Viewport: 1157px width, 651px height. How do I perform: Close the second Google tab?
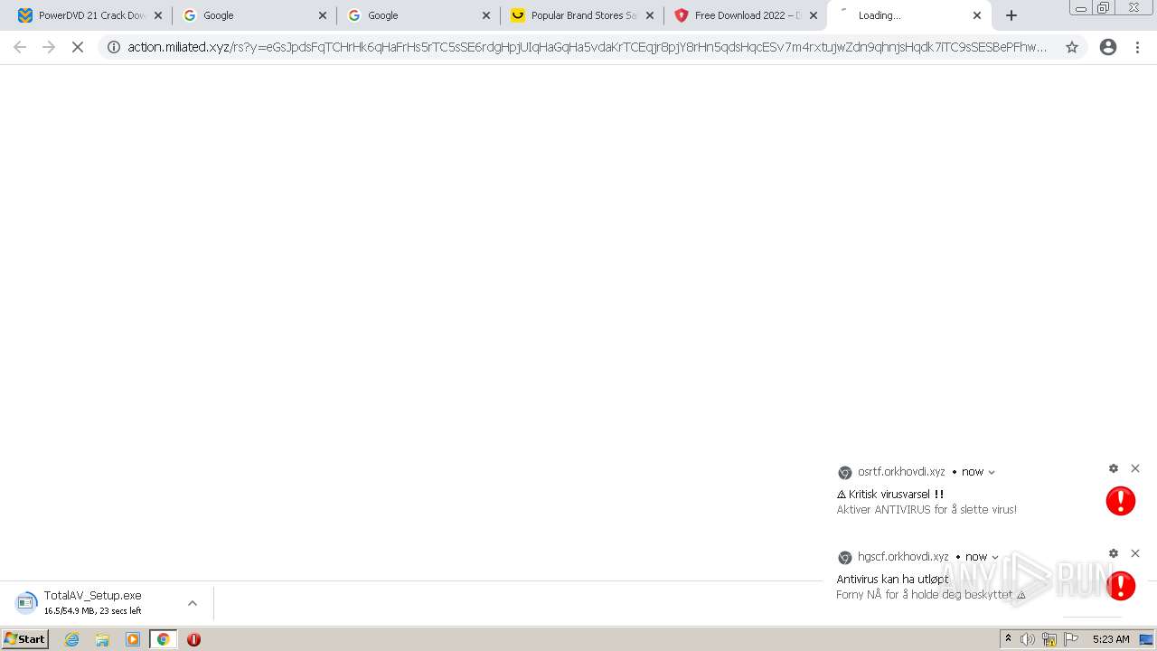(486, 15)
